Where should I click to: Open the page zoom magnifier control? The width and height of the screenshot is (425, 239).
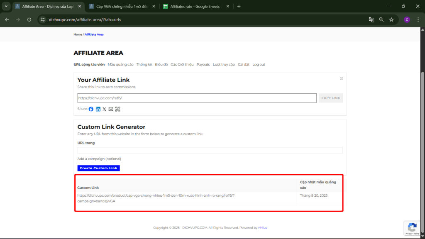(381, 20)
